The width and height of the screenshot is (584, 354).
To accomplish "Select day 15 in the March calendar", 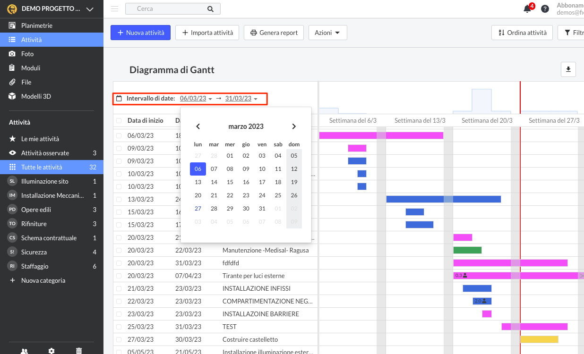I will coord(230,182).
